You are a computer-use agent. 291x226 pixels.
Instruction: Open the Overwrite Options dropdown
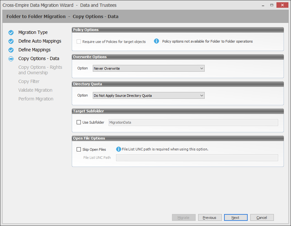[x=149, y=68]
